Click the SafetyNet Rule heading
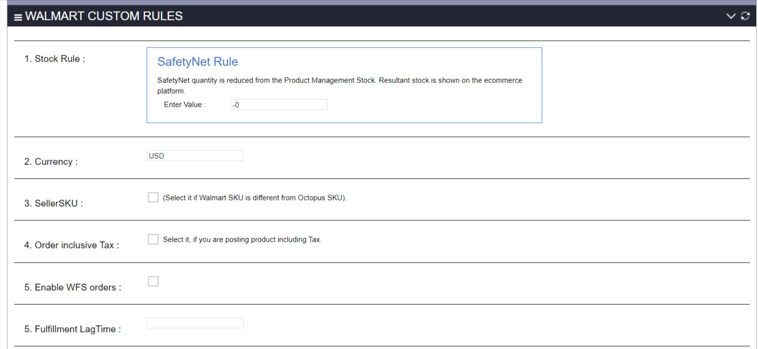758x349 pixels. coord(198,62)
